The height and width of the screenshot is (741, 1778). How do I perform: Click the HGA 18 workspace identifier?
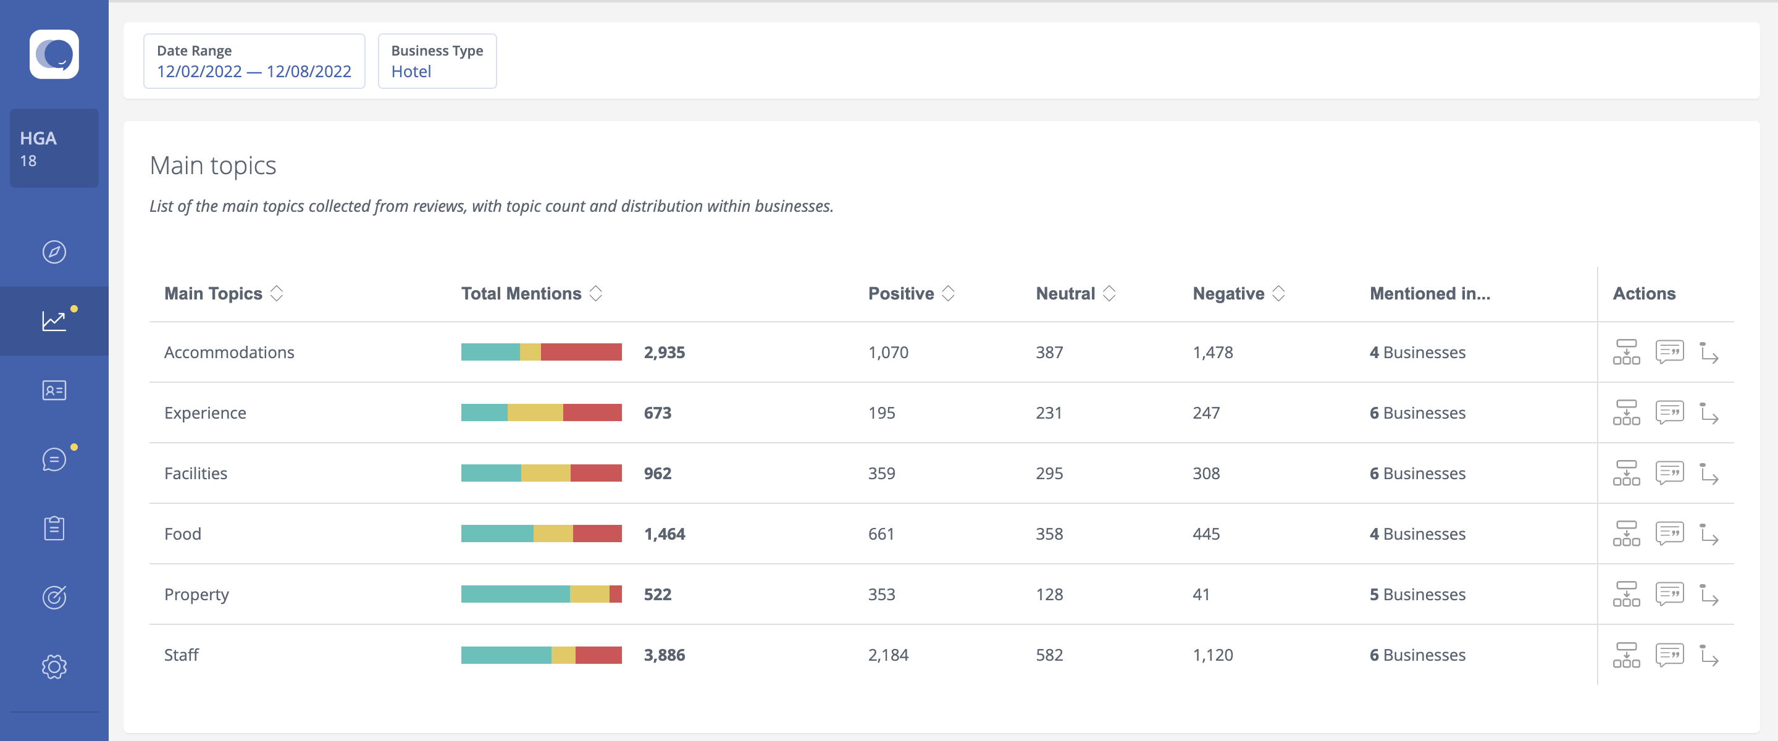(53, 148)
